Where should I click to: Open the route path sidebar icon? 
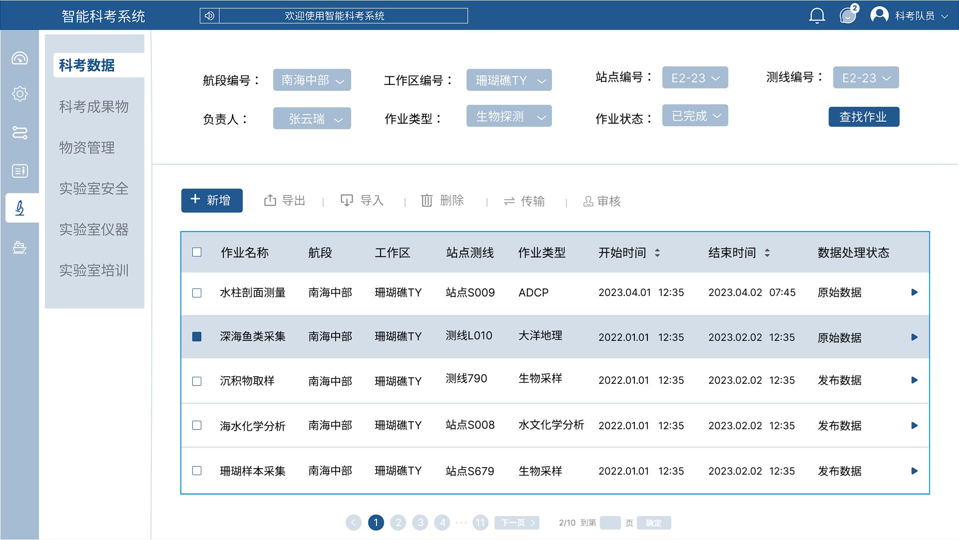[20, 133]
